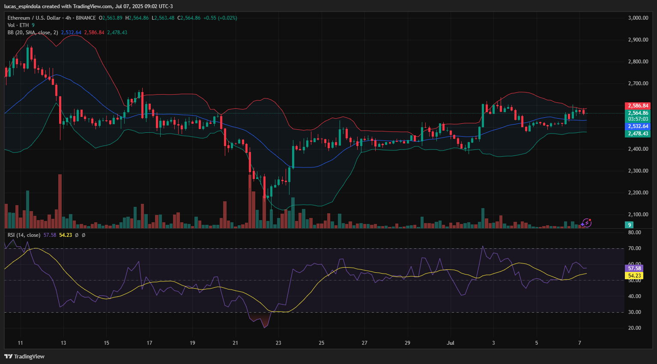
Task: Click the purple lightning bolt icon
Action: point(588,222)
